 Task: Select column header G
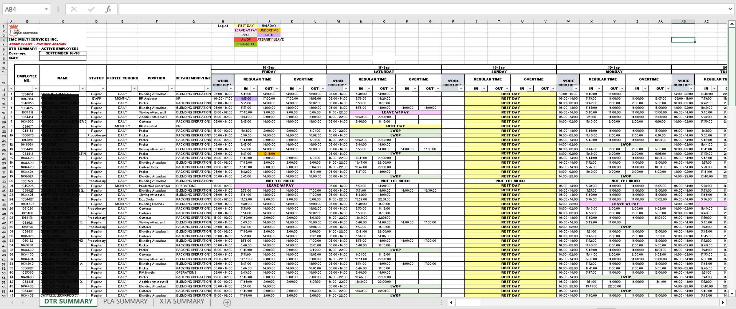(194, 21)
